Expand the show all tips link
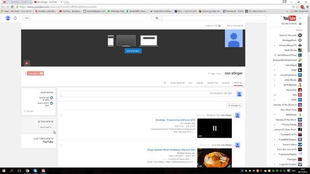This screenshot has height=174, width=310. [x=29, y=111]
